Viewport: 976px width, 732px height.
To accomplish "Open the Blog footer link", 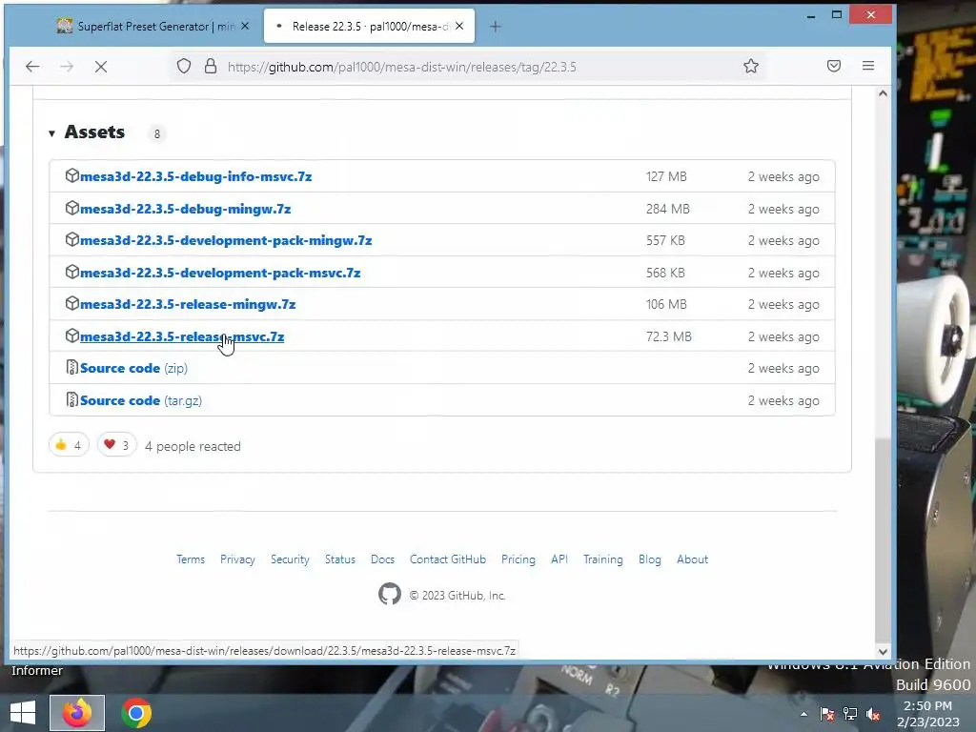I will 650,559.
